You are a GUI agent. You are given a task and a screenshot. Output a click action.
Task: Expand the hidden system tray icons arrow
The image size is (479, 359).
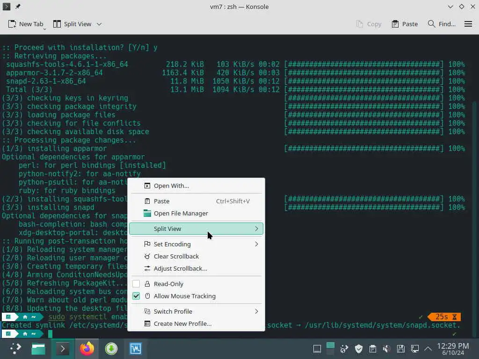[x=428, y=349]
